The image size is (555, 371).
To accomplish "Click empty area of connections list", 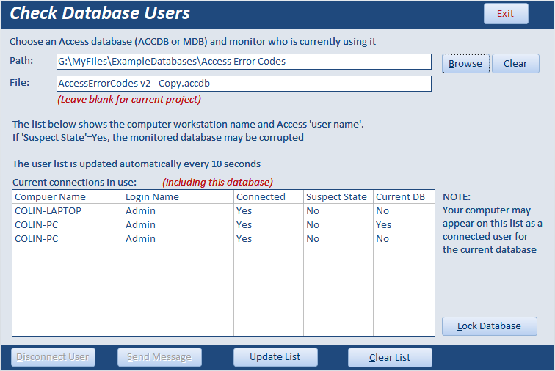I will [223, 290].
